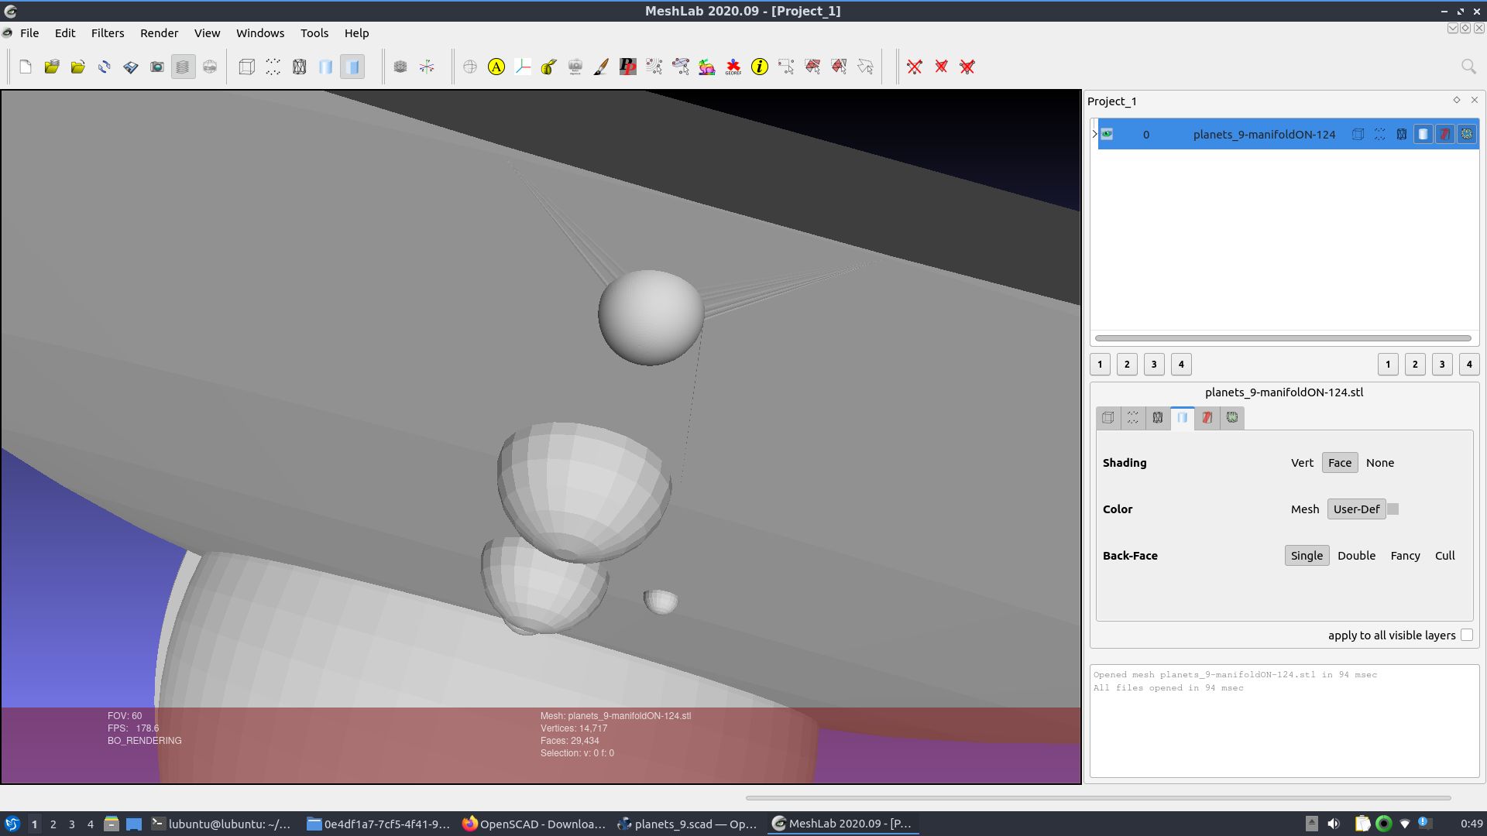This screenshot has width=1487, height=836.
Task: Change Color mode to Mesh
Action: tap(1305, 509)
